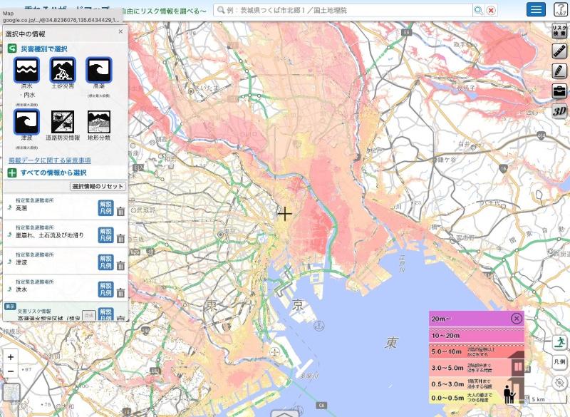The height and width of the screenshot is (417, 570).
Task: Toggle the storm surge (高潮) hazard layer
Action: pos(98,70)
